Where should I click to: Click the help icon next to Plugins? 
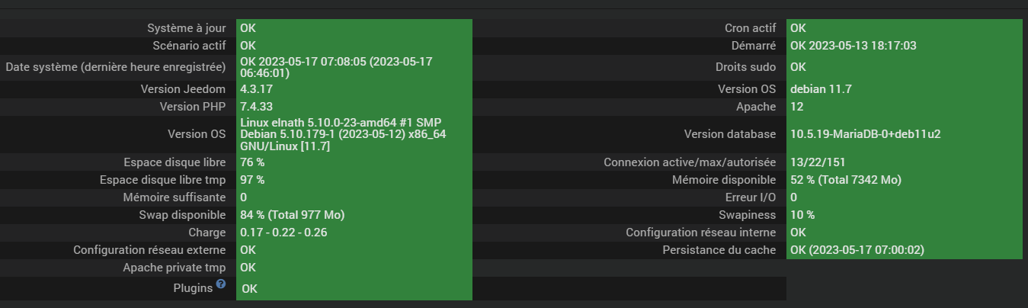click(220, 284)
